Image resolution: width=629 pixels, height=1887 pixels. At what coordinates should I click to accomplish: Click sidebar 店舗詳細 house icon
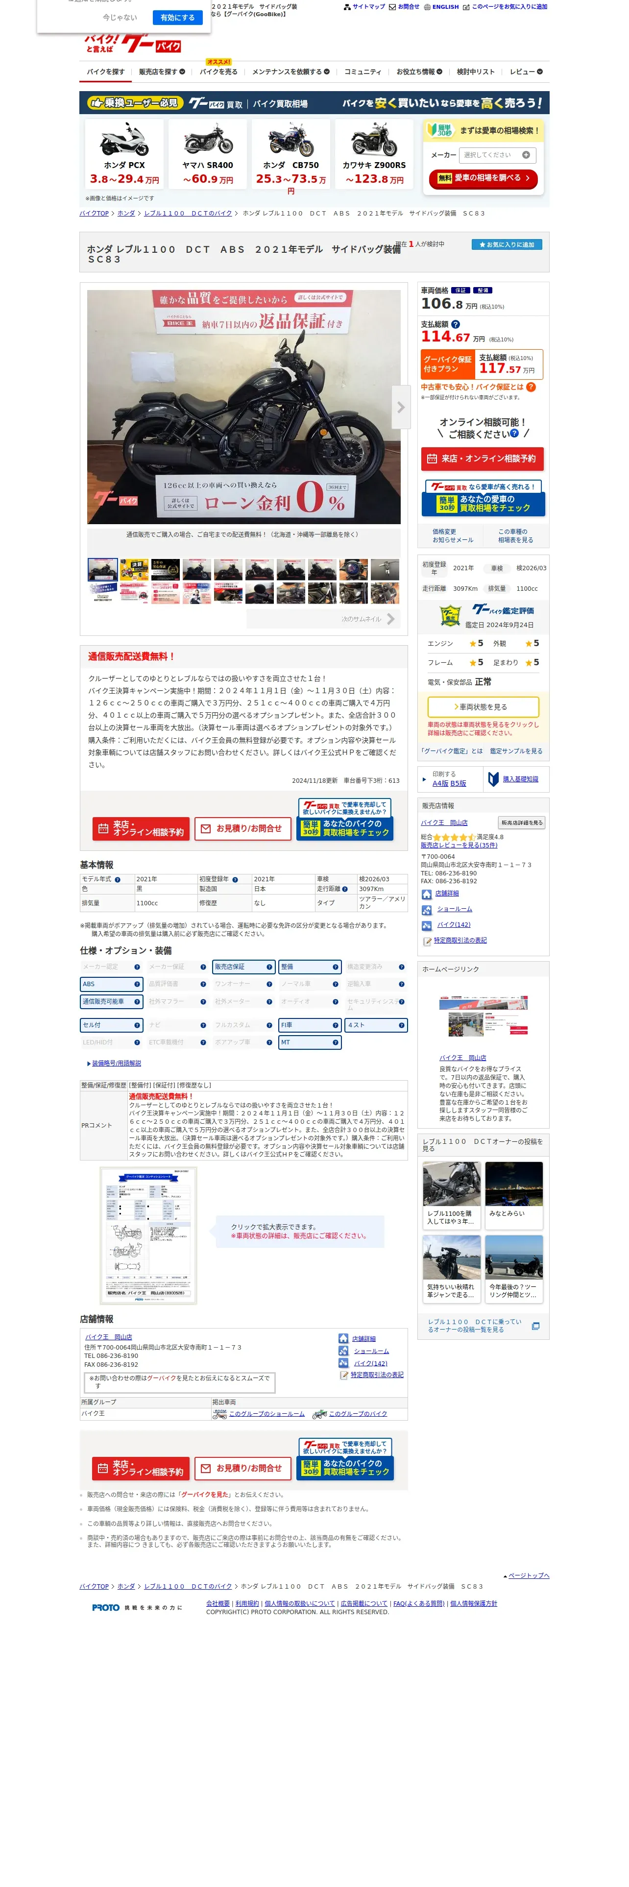point(426,894)
